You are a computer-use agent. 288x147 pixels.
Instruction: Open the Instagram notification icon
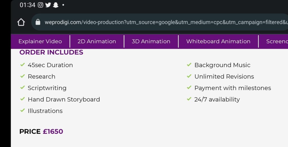[40, 5]
